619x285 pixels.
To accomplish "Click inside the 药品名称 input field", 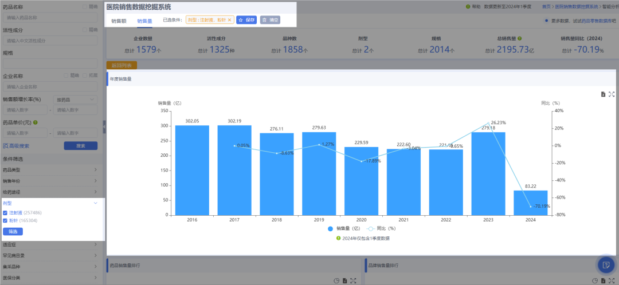I will click(x=50, y=18).
